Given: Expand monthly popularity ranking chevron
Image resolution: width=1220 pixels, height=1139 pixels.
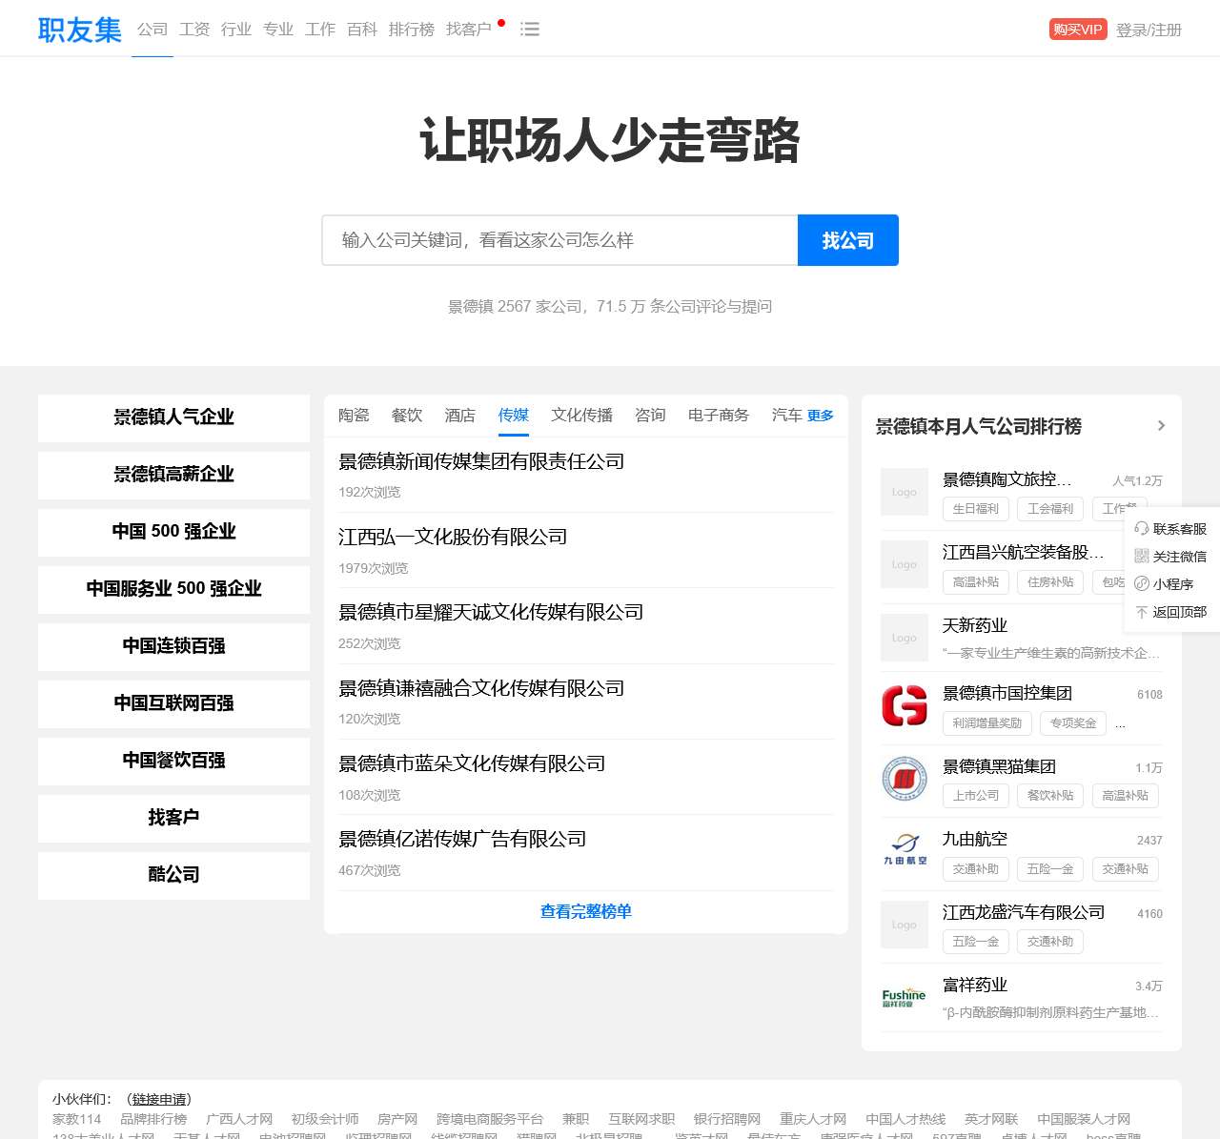Looking at the screenshot, I should point(1161,426).
